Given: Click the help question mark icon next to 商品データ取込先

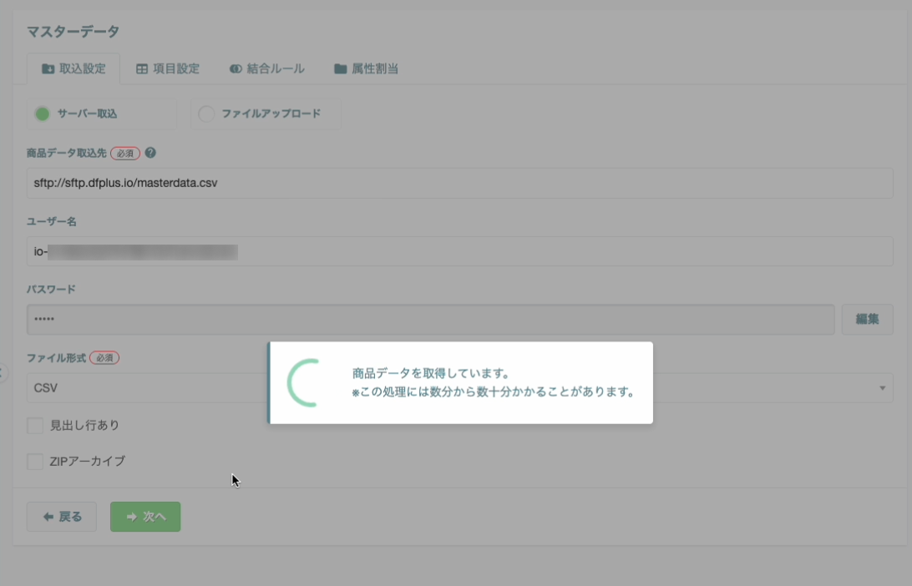Looking at the screenshot, I should (149, 153).
